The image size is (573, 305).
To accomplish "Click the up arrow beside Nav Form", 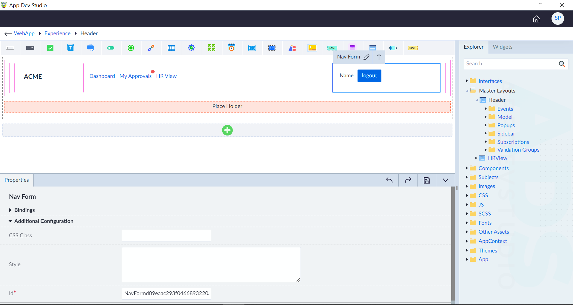I will click(379, 57).
